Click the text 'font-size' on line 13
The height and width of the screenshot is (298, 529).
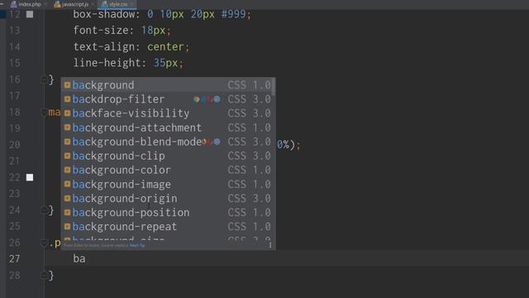(x=101, y=31)
